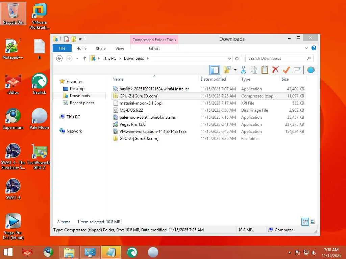Click the Up one level arrow
The height and width of the screenshot is (259, 346).
pyautogui.click(x=85, y=58)
